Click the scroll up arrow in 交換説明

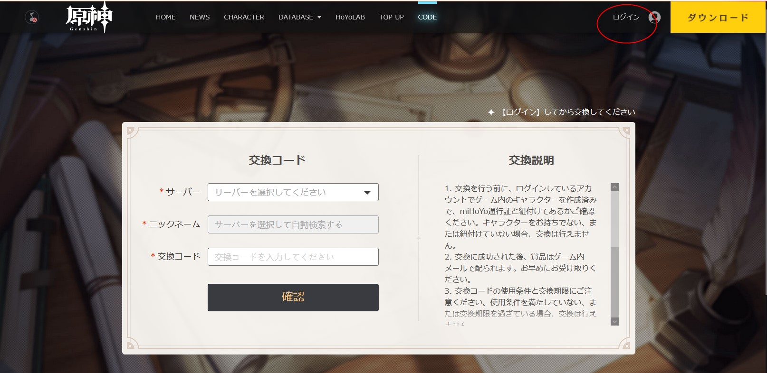point(614,187)
